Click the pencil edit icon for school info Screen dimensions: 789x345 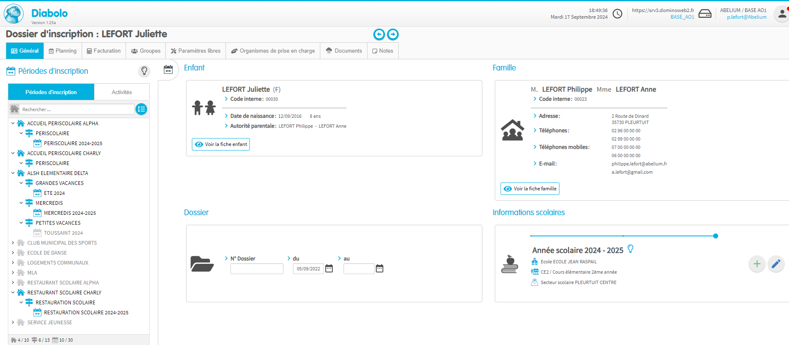(x=776, y=264)
